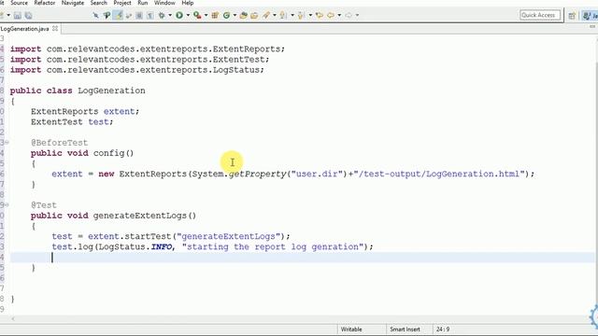The image size is (598, 336).
Task: Click the Open Perspective icon
Action: (572, 15)
